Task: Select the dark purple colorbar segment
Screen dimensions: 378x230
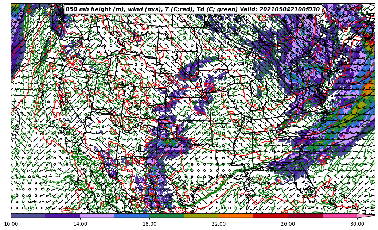Action: point(63,215)
